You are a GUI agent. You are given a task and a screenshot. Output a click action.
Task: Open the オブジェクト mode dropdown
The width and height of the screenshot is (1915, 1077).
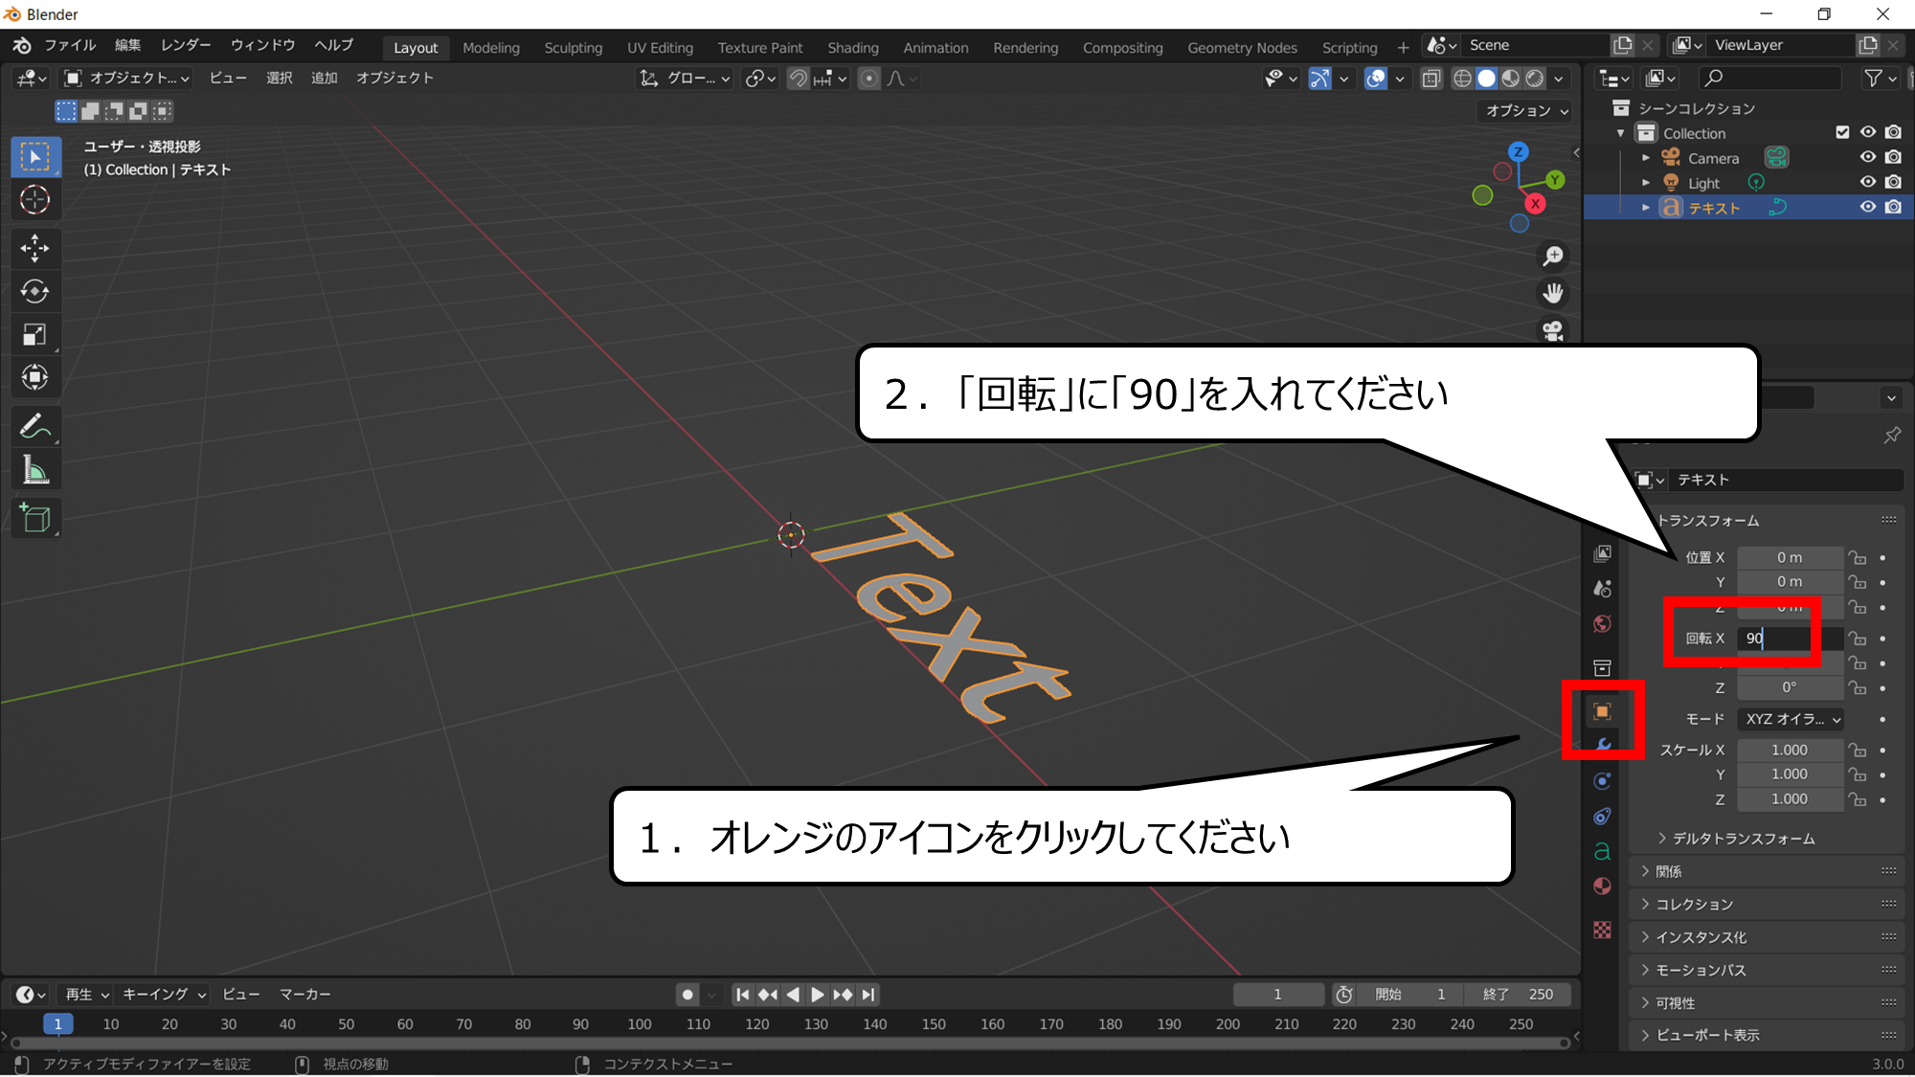(127, 79)
